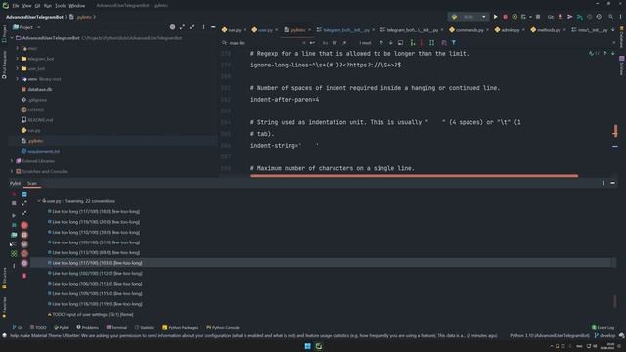Open the Git menu
The image size is (626, 352).
coord(37,6)
